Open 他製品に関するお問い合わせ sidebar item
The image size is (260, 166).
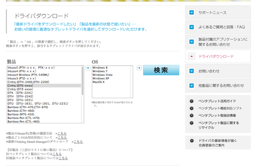(218, 86)
